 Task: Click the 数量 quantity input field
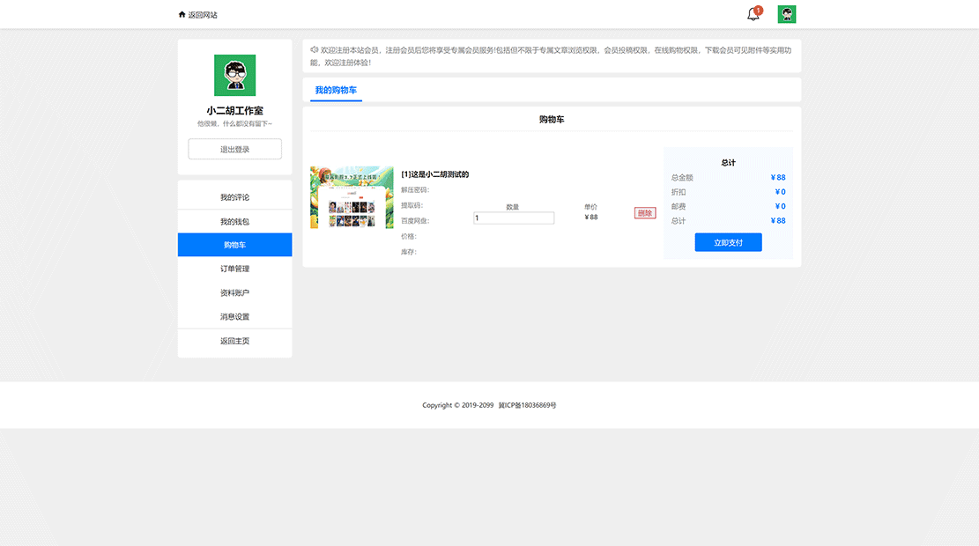[514, 218]
